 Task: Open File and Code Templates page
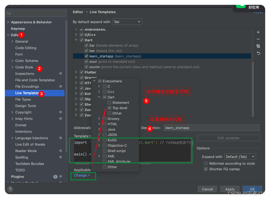(35, 80)
